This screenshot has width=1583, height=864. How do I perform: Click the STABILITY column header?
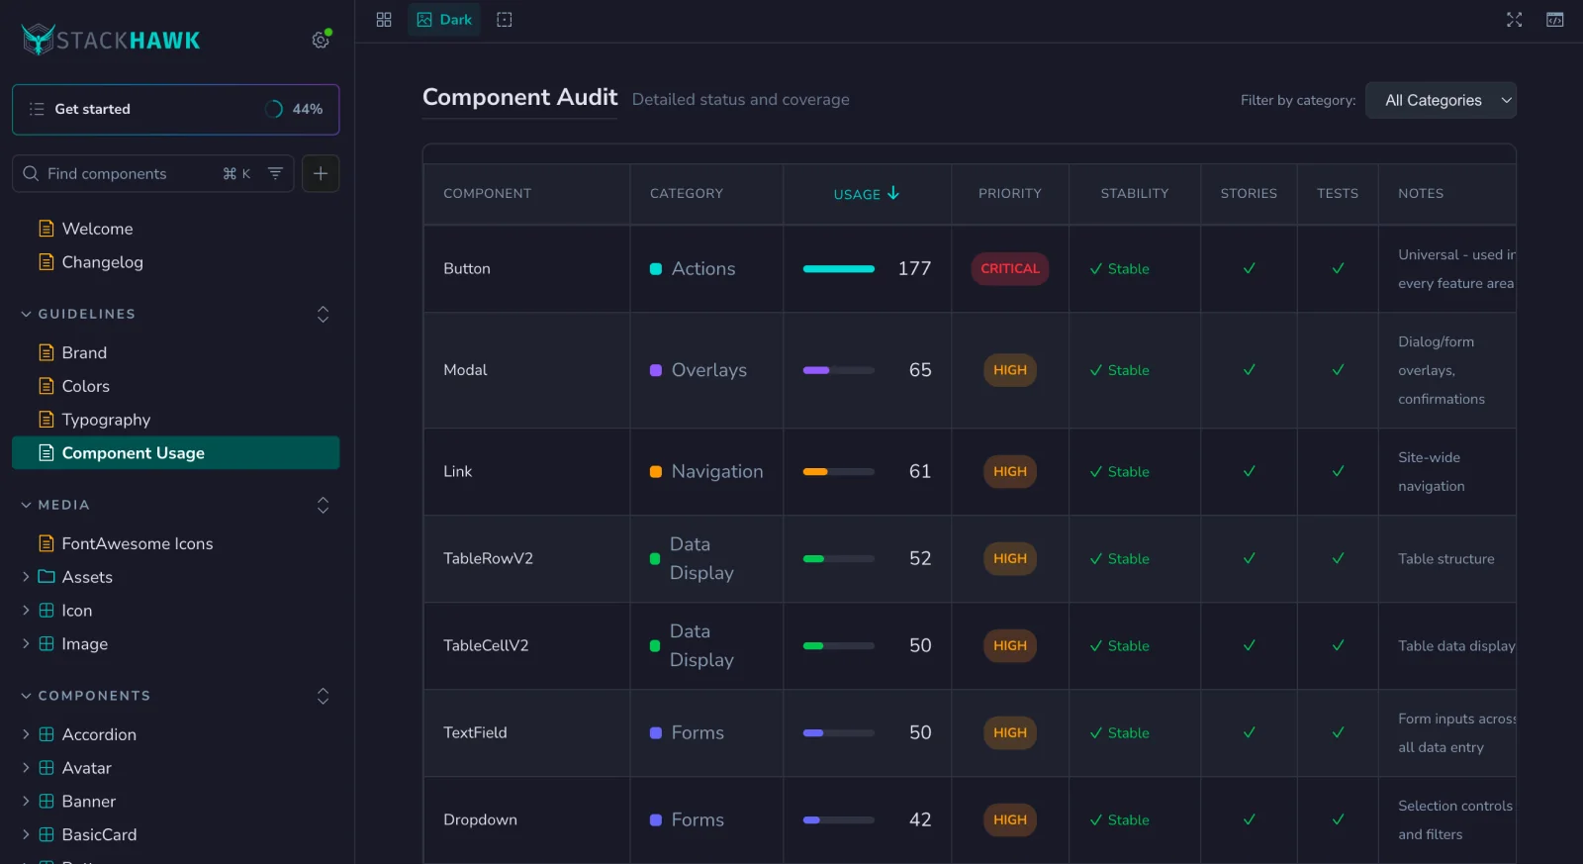pyautogui.click(x=1135, y=194)
